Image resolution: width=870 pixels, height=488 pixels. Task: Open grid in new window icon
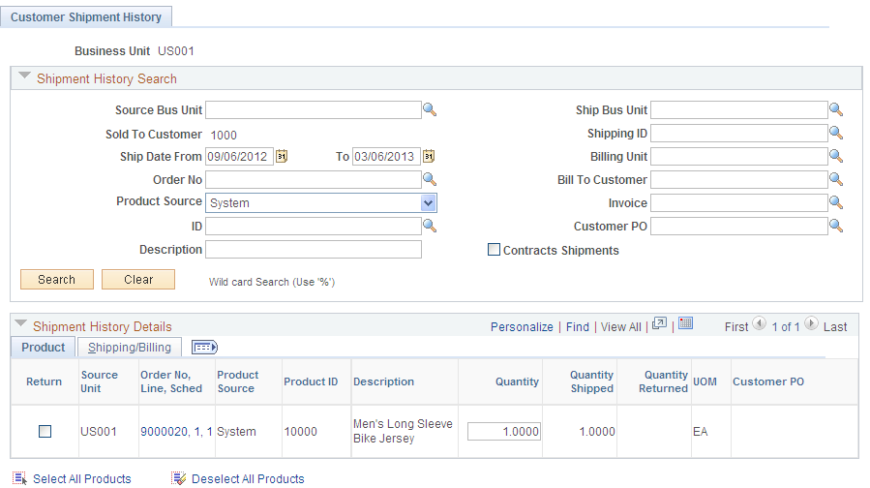point(659,323)
